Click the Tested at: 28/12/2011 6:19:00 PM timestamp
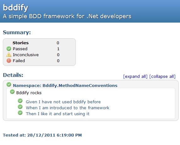Viewport: 180px width, 145px height. pyautogui.click(x=42, y=135)
